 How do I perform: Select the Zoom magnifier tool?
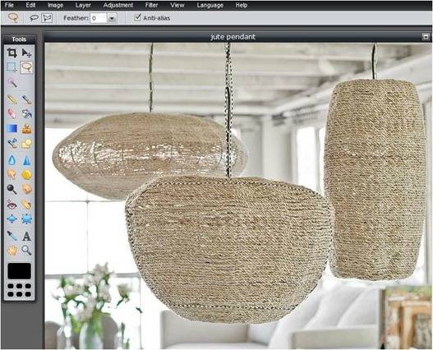(x=26, y=251)
